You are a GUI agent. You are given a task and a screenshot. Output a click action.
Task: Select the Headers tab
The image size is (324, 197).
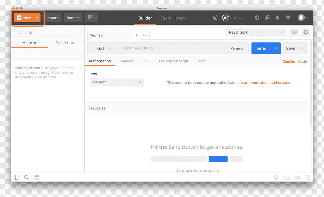click(x=126, y=61)
